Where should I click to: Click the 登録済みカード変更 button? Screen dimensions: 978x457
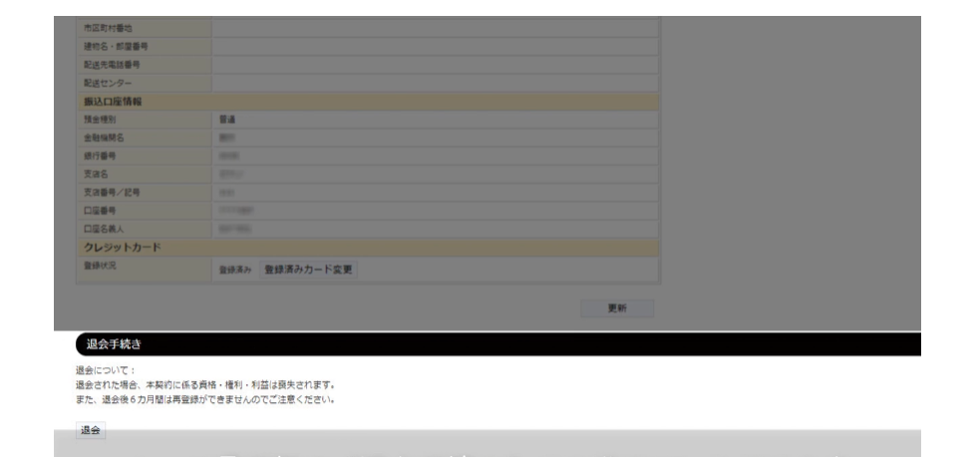click(x=308, y=270)
